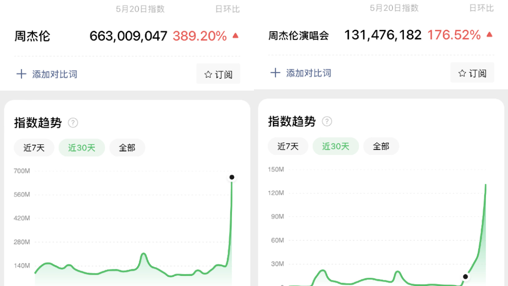Select 近7天 tab in 周杰伦 panel
This screenshot has height=286, width=508.
34,148
